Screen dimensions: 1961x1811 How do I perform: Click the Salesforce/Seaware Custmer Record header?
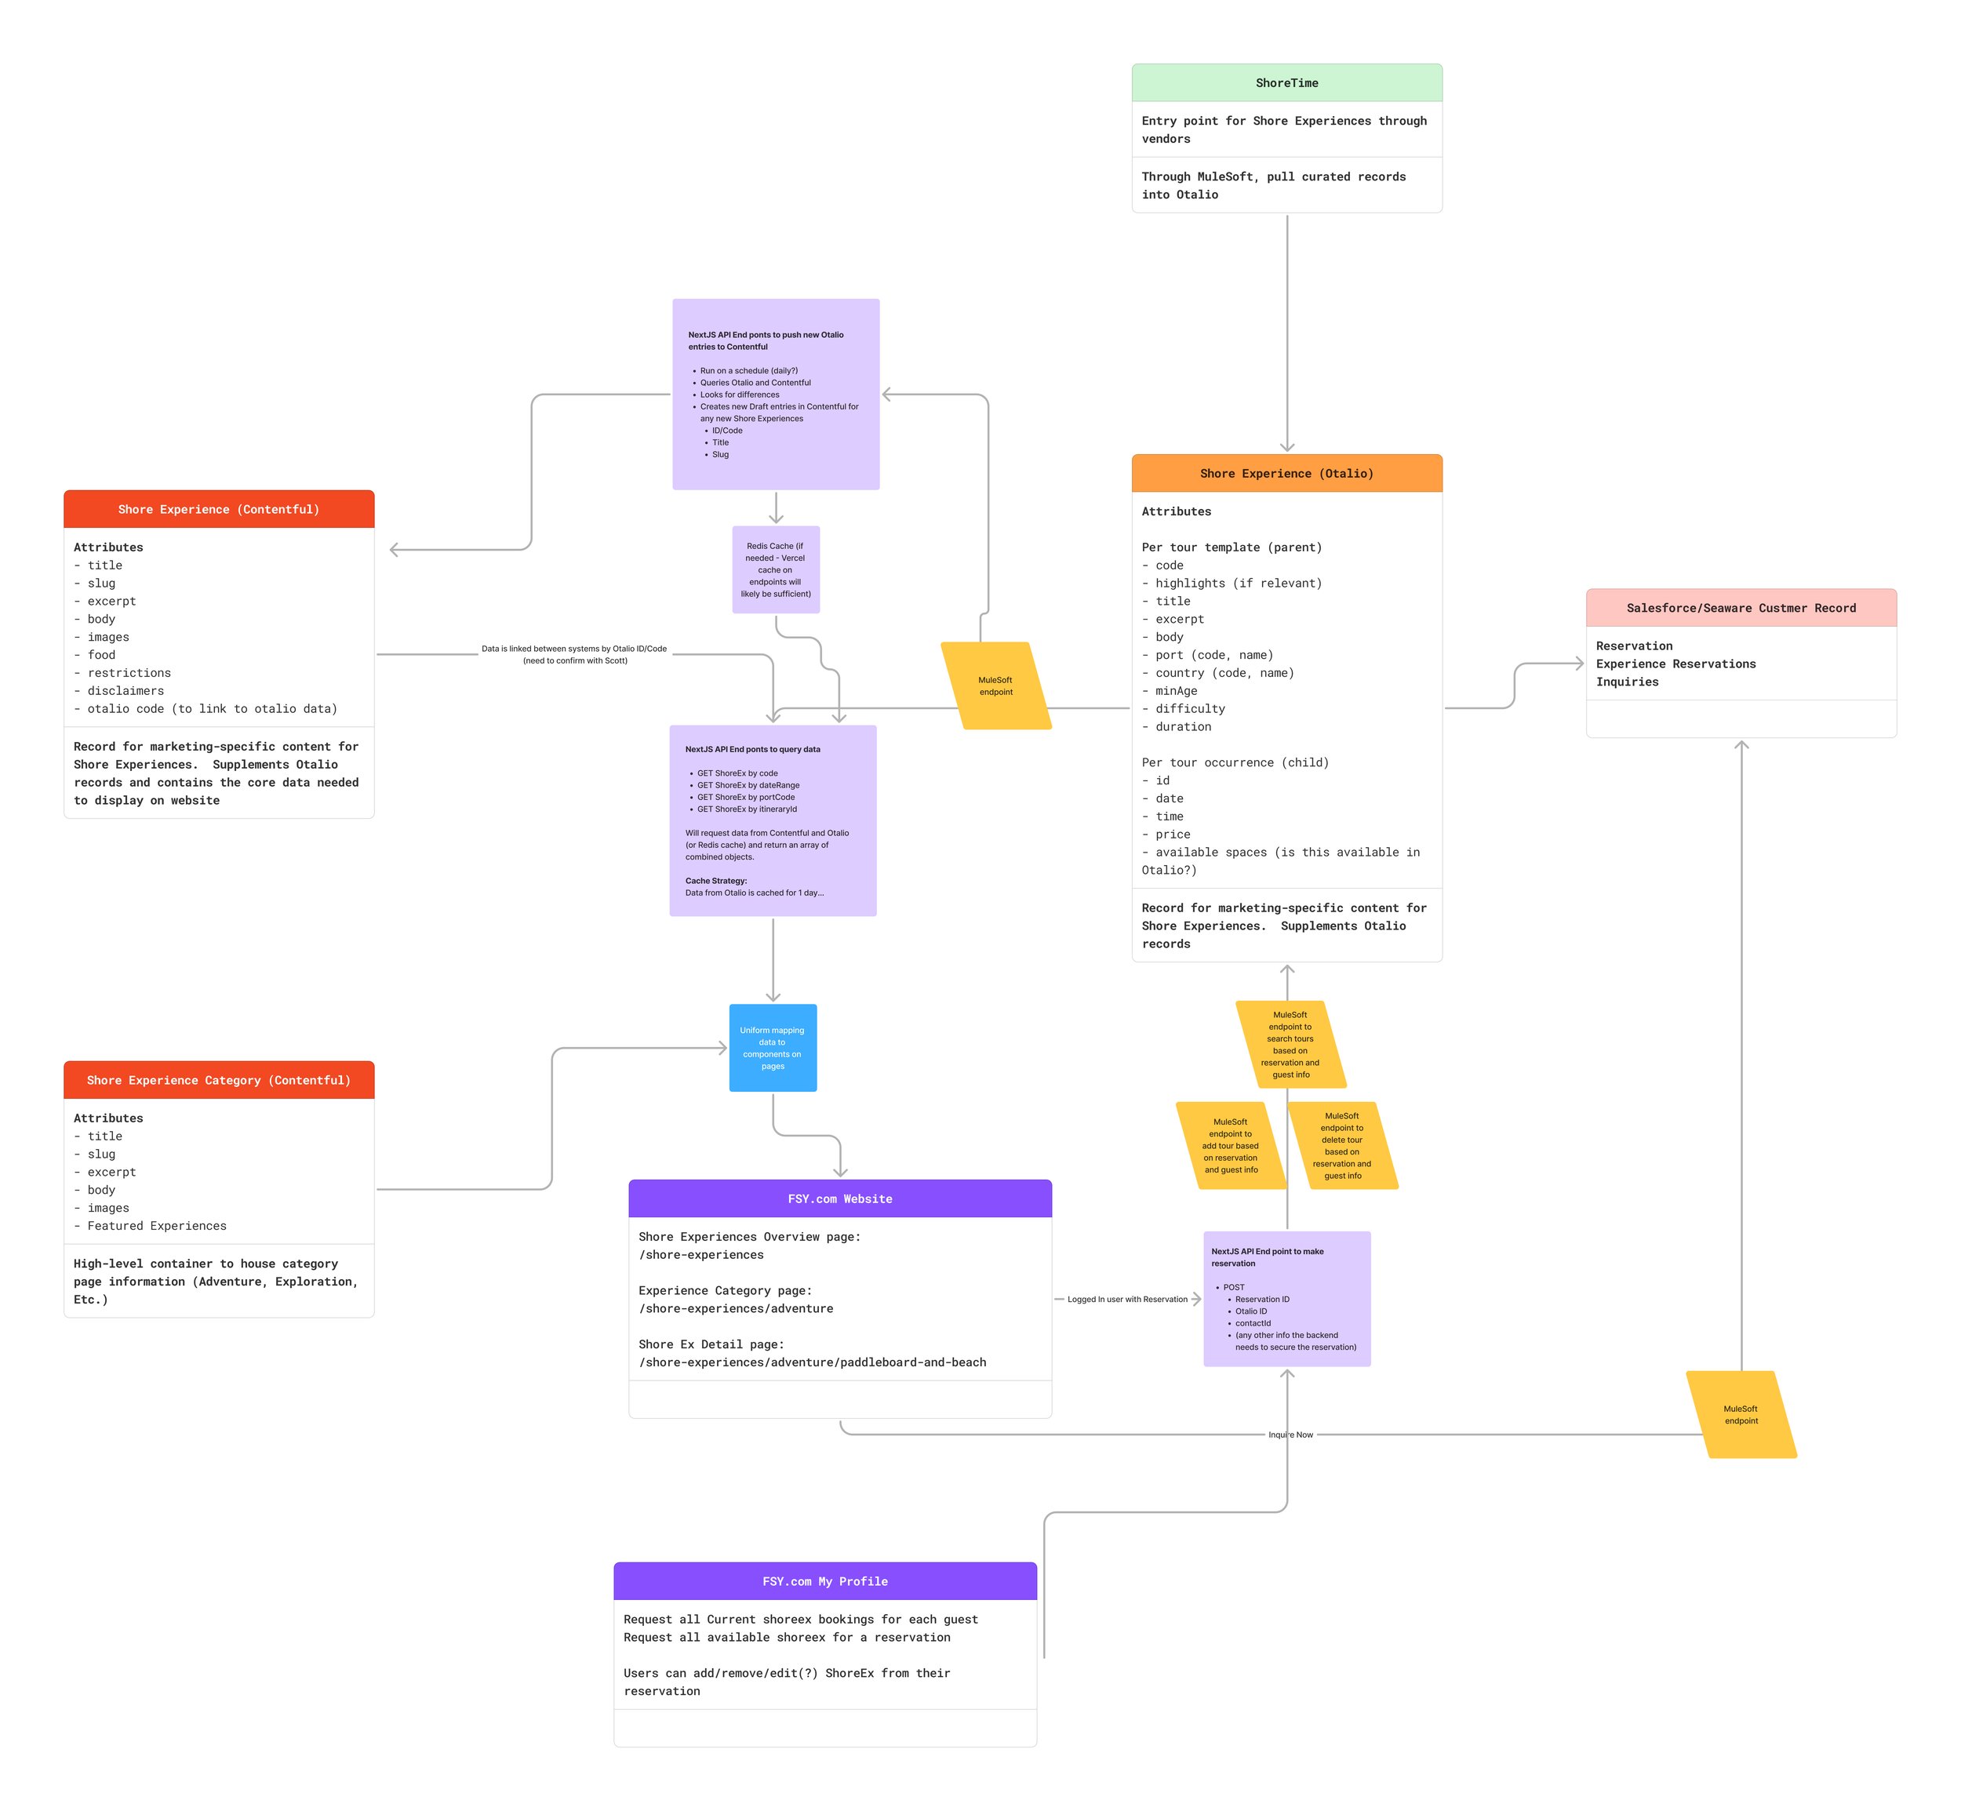pyautogui.click(x=1741, y=608)
